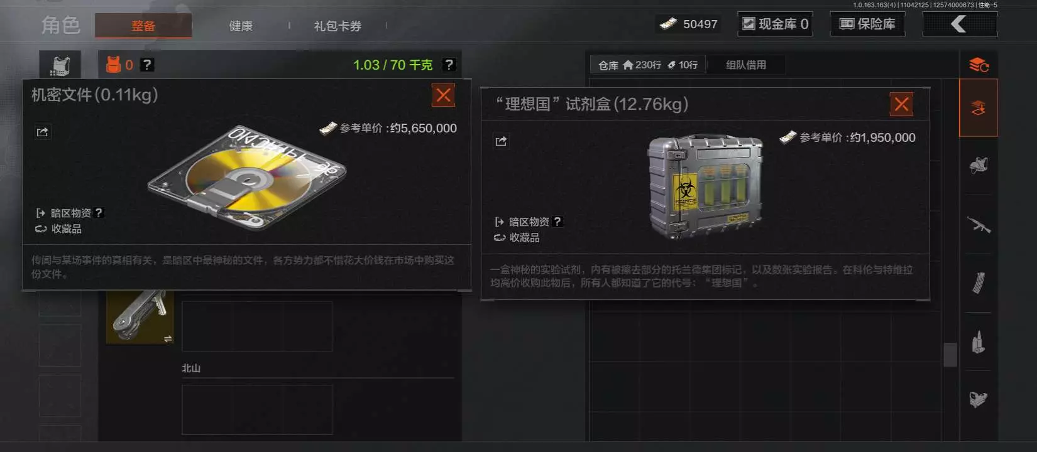The height and width of the screenshot is (452, 1037).
Task: Open the 保险库 button
Action: click(867, 24)
